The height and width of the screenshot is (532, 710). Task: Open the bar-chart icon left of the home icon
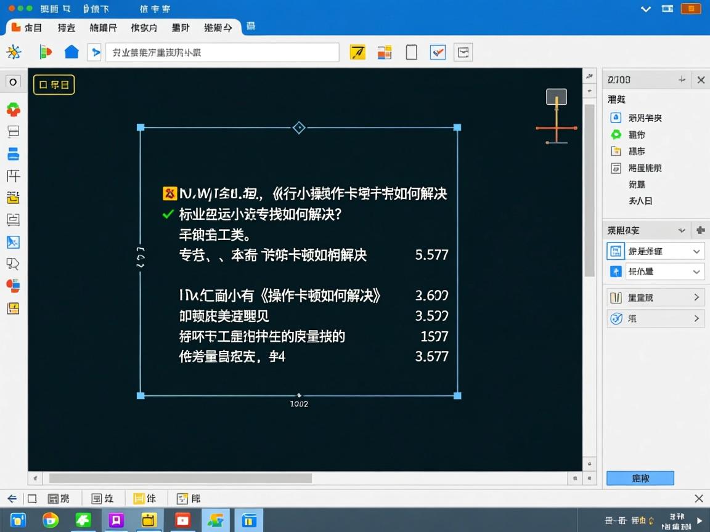[x=44, y=52]
